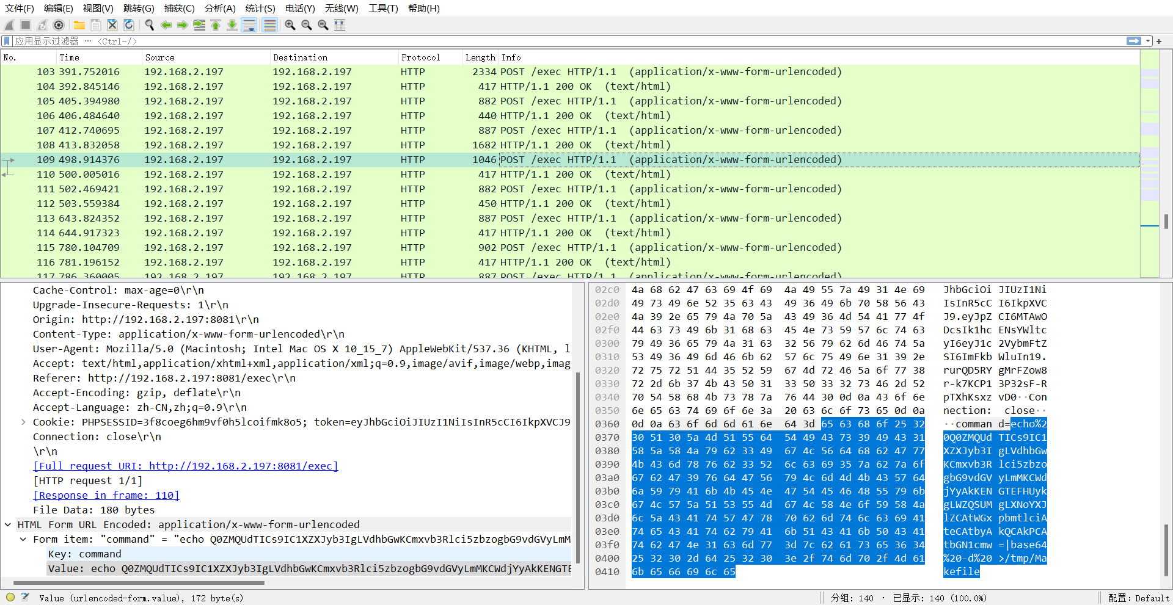
Task: Go back to previous packet arrow
Action: point(166,25)
